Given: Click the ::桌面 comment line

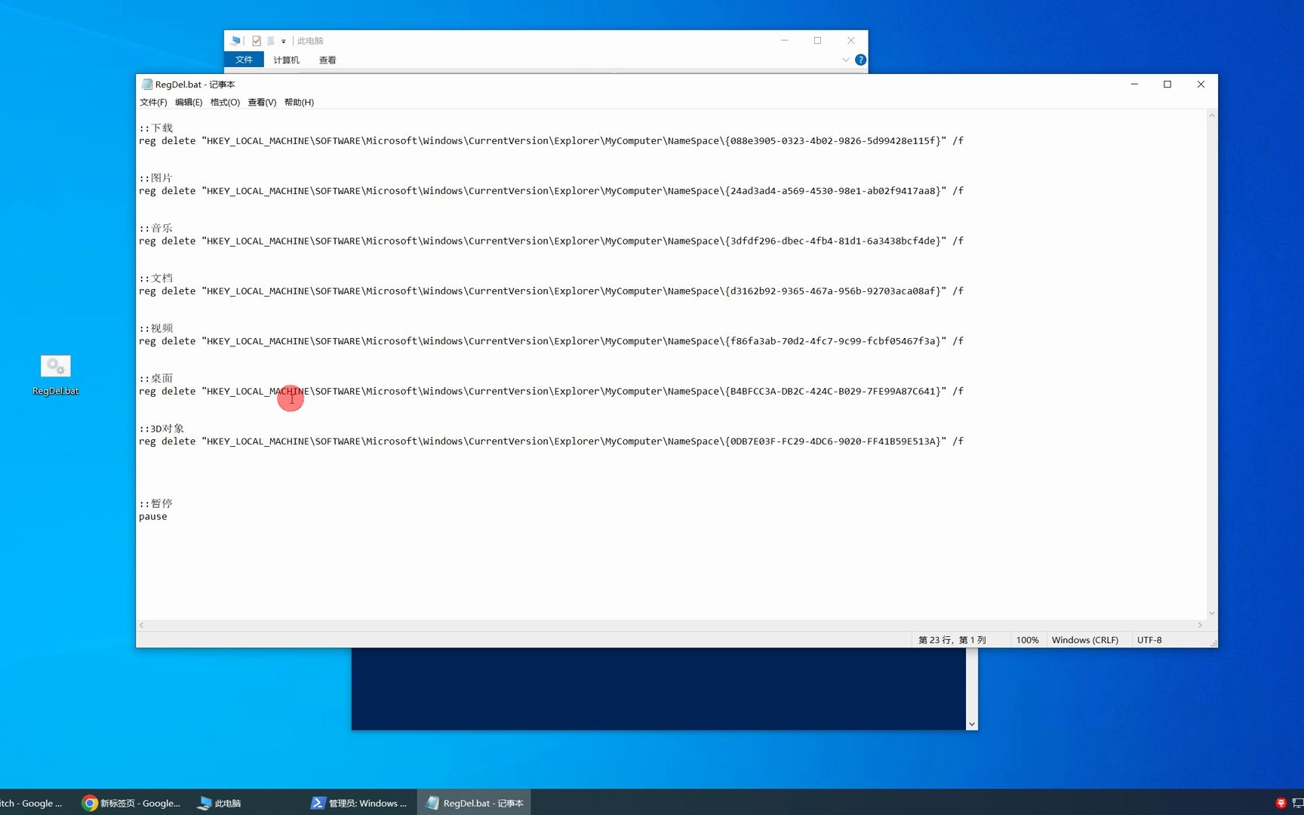Looking at the screenshot, I should pos(156,378).
